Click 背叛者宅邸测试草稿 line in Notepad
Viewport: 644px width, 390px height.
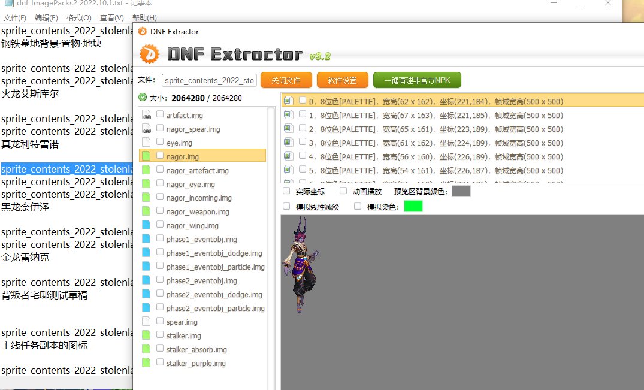point(44,295)
